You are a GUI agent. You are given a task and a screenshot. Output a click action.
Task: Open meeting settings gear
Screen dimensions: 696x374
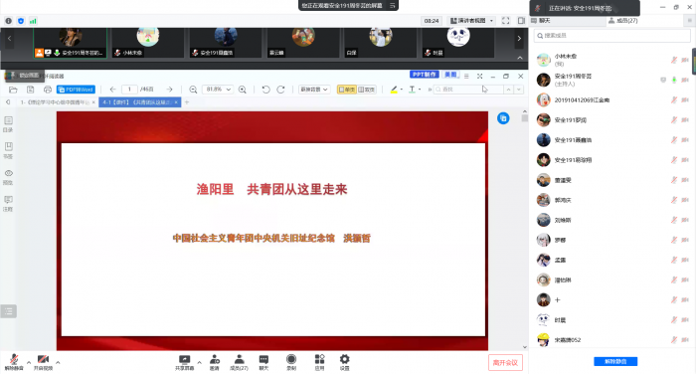[344, 362]
